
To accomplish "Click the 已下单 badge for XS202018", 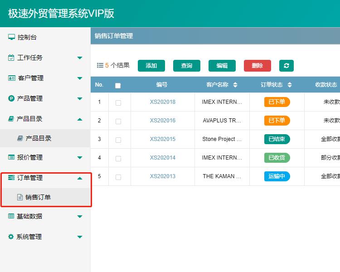I will (x=277, y=102).
